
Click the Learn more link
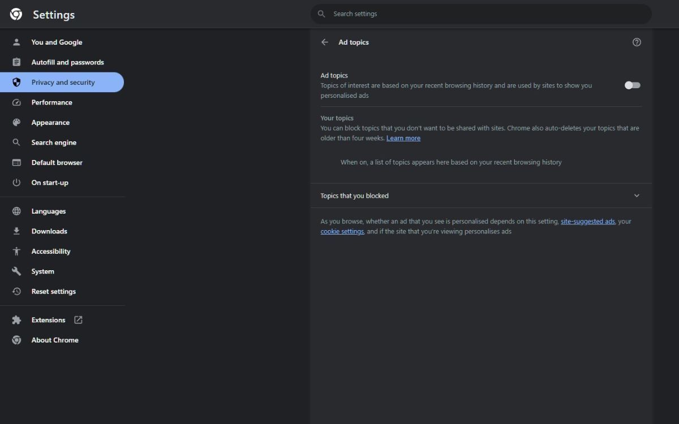pos(403,138)
